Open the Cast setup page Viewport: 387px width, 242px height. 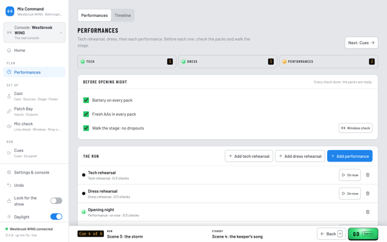click(34, 96)
